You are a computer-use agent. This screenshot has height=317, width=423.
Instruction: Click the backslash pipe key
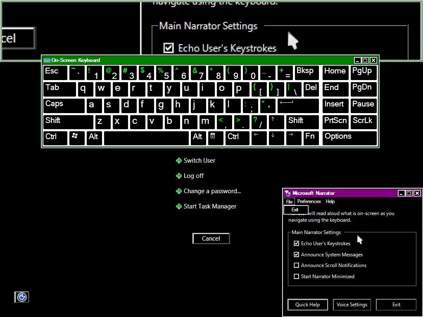pyautogui.click(x=294, y=90)
